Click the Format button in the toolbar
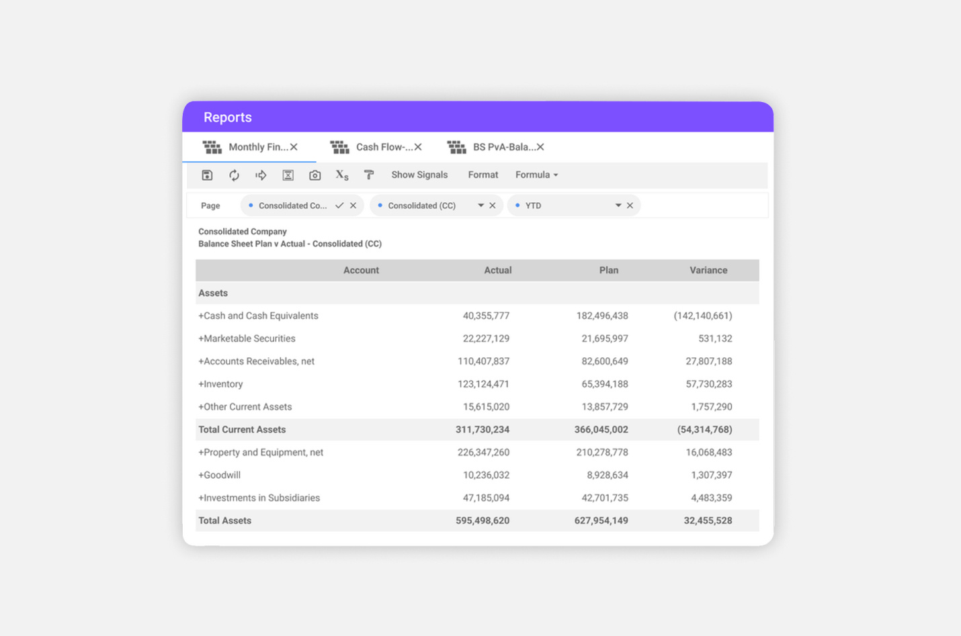The image size is (961, 636). click(483, 175)
